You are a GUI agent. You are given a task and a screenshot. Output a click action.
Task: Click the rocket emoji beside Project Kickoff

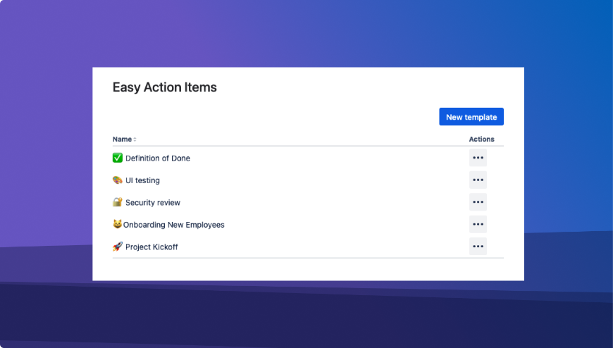click(118, 247)
